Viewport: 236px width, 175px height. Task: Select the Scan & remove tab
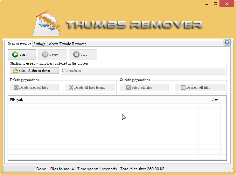click(19, 44)
